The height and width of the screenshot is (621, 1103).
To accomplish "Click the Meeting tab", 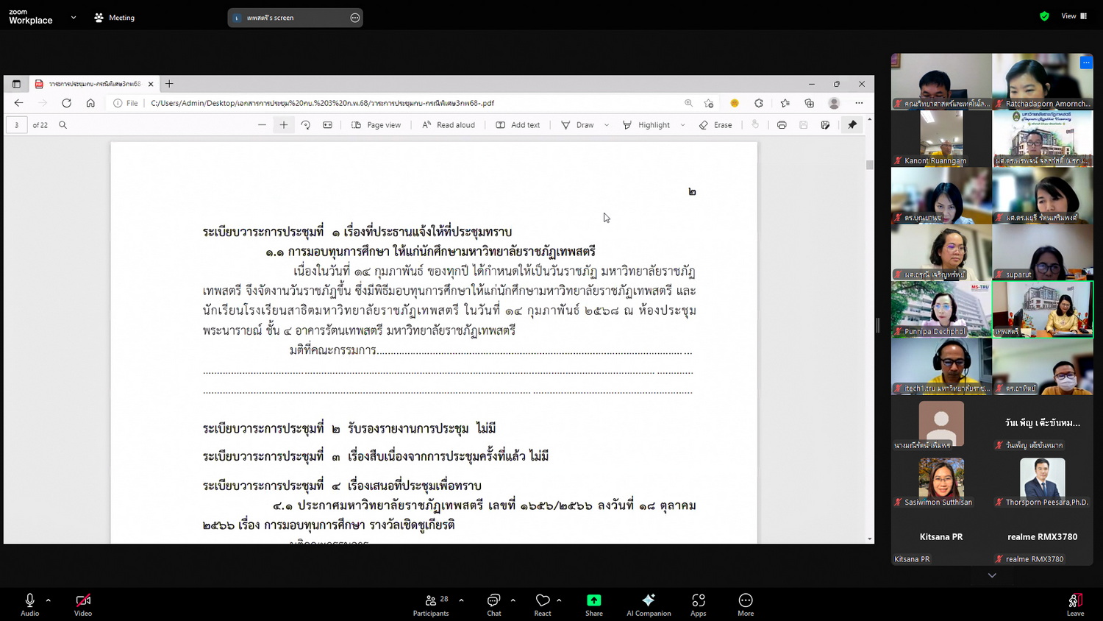I will pyautogui.click(x=115, y=18).
